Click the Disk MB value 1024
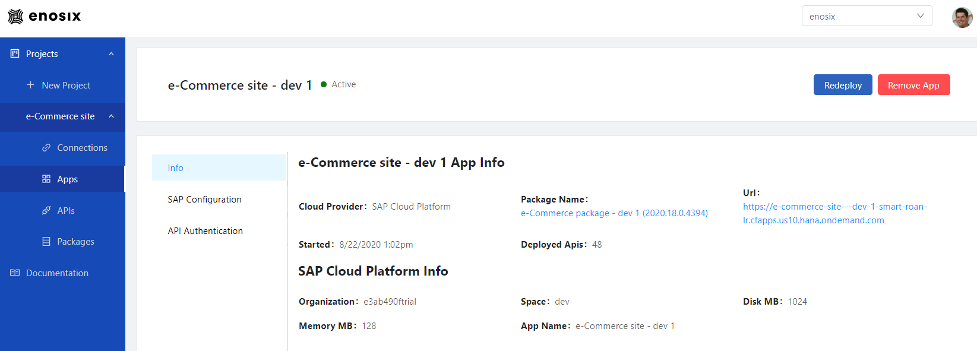Image resolution: width=977 pixels, height=351 pixels. [798, 302]
